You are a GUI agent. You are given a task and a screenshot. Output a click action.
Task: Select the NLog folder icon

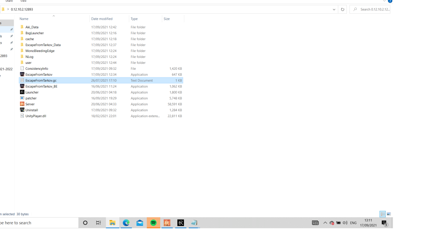(22, 57)
